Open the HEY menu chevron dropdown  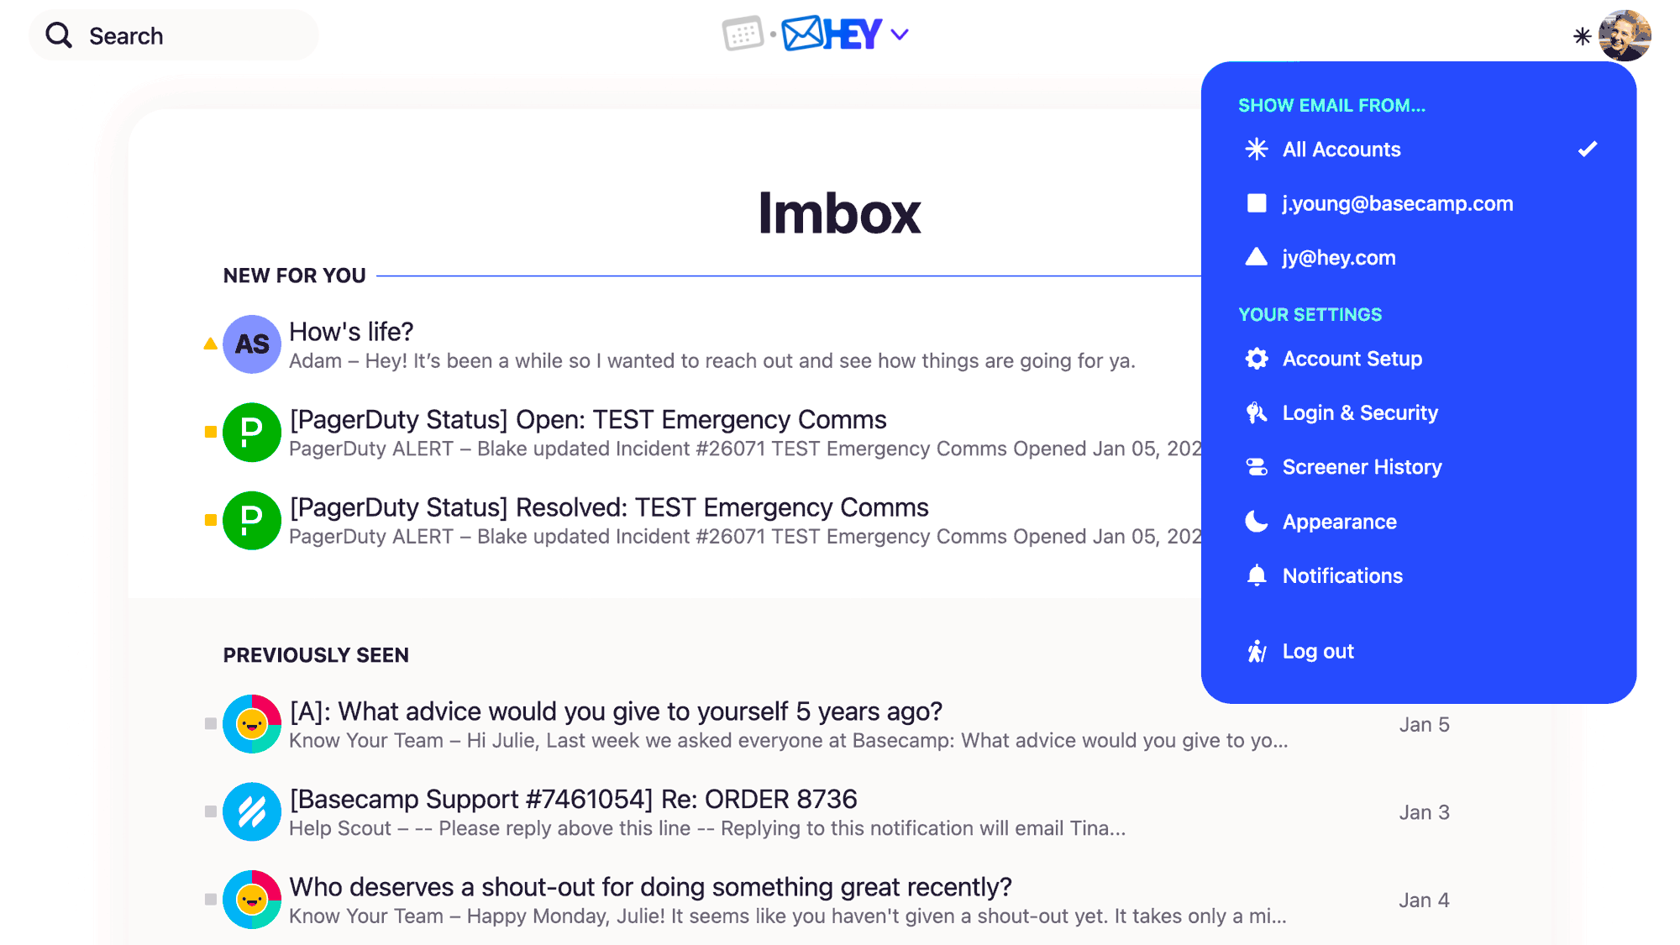(904, 36)
